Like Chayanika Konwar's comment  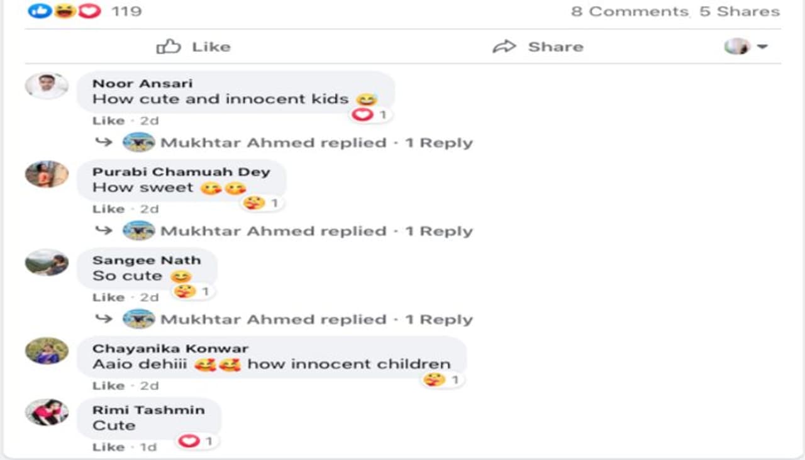pyautogui.click(x=108, y=385)
